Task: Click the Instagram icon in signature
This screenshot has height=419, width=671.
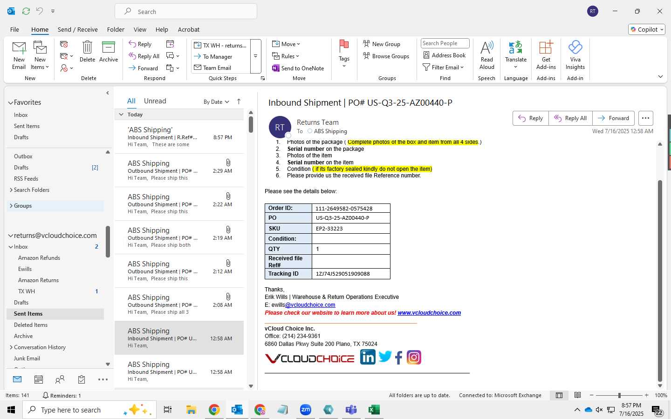Action: pyautogui.click(x=414, y=357)
